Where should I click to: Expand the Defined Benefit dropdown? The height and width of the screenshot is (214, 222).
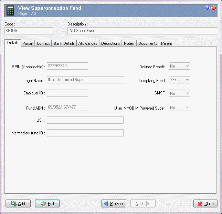click(x=187, y=66)
